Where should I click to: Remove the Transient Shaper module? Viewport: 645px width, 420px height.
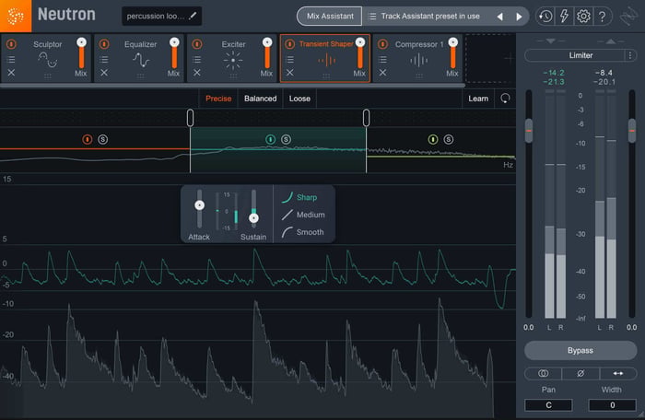pyautogui.click(x=290, y=73)
